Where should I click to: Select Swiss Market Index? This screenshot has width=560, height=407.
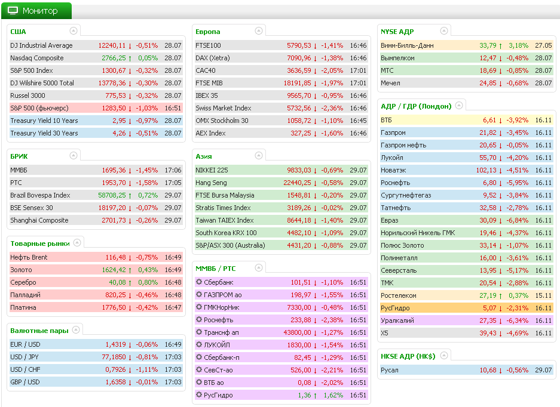coord(281,108)
